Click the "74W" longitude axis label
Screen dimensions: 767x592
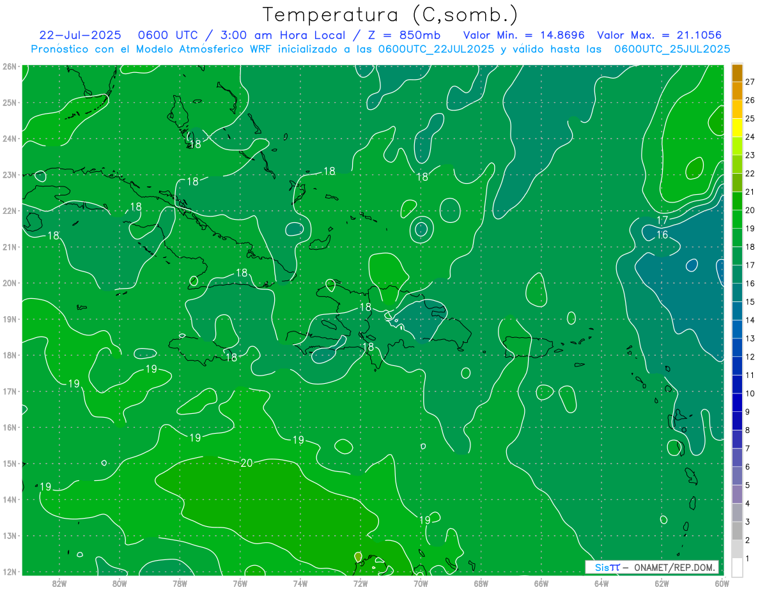click(x=300, y=582)
